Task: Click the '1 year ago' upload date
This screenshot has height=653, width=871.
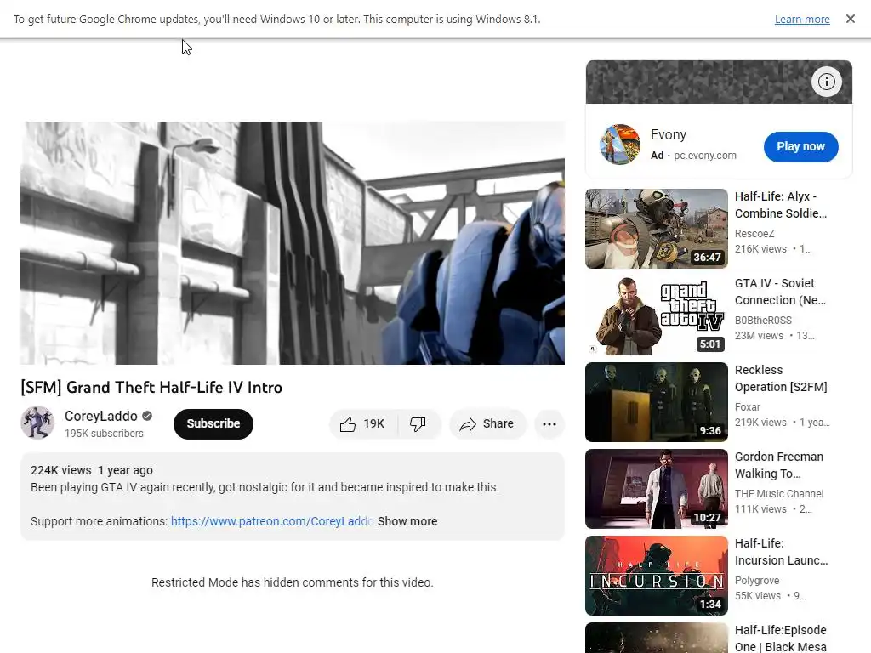Action: [126, 470]
